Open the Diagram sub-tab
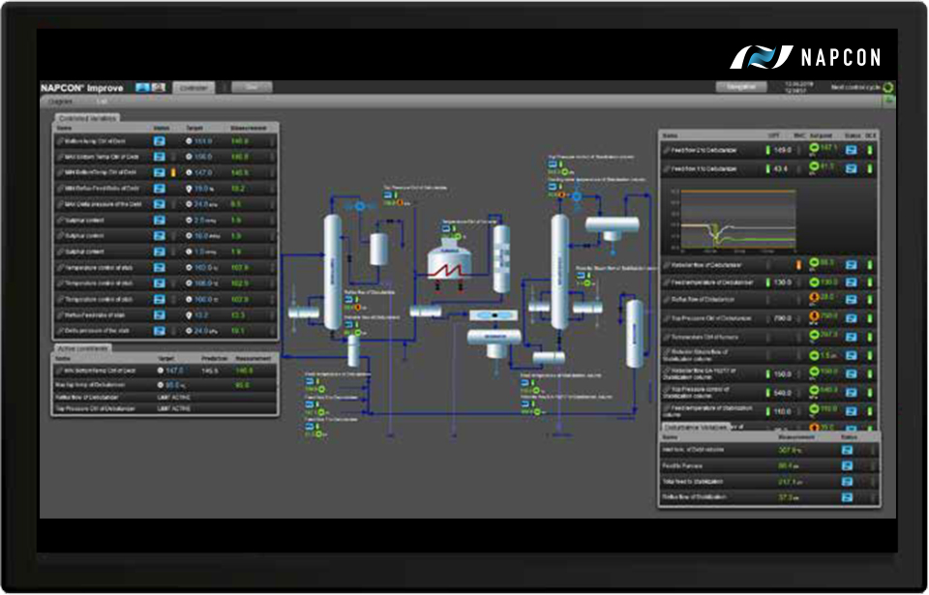This screenshot has width=929, height=595. [61, 101]
